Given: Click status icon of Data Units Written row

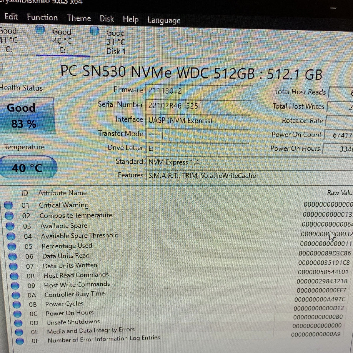Looking at the screenshot, I should point(14,266).
